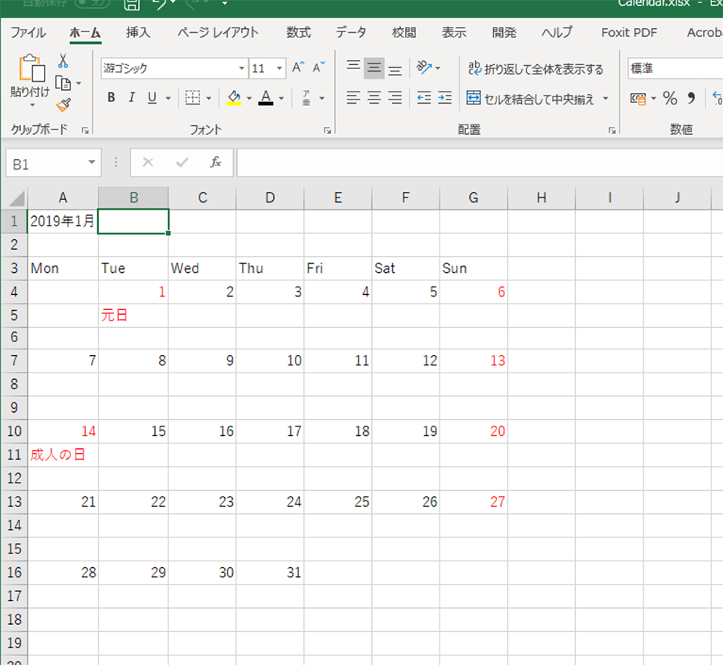This screenshot has height=665, width=723.
Task: Click wrap text button 折り返して全体を表示する
Action: pos(536,68)
